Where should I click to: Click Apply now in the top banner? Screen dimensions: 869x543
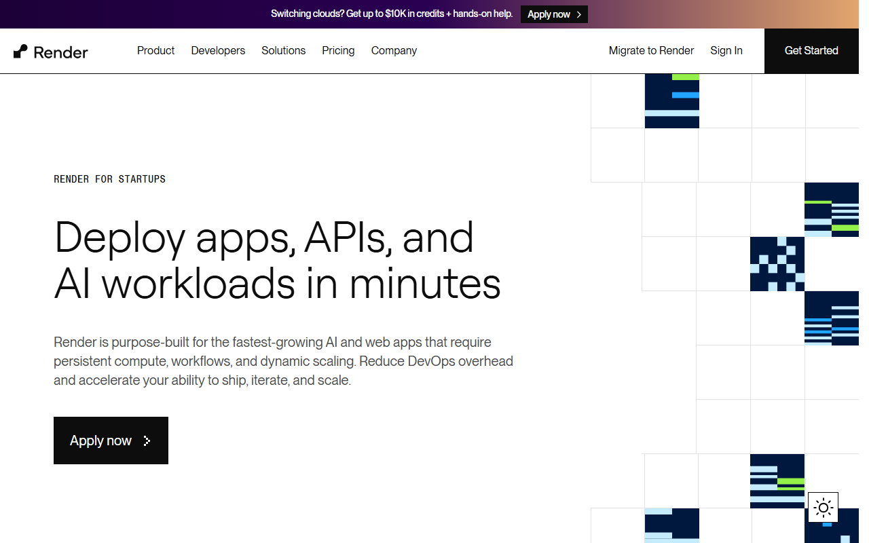click(x=554, y=14)
